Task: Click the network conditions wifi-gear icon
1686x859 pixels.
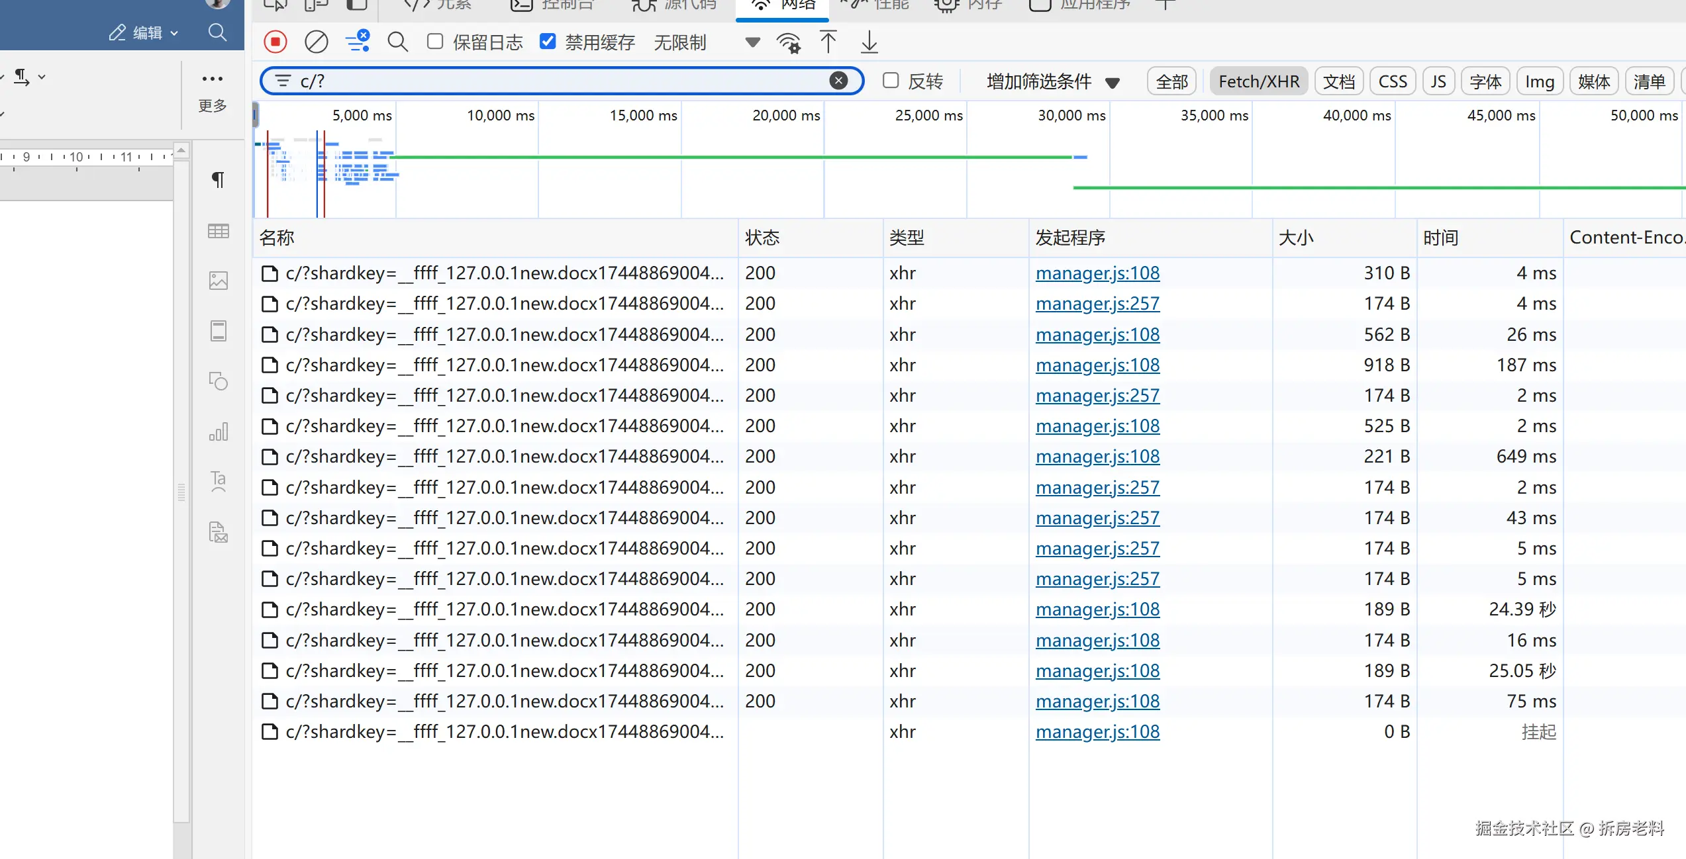Action: tap(788, 43)
